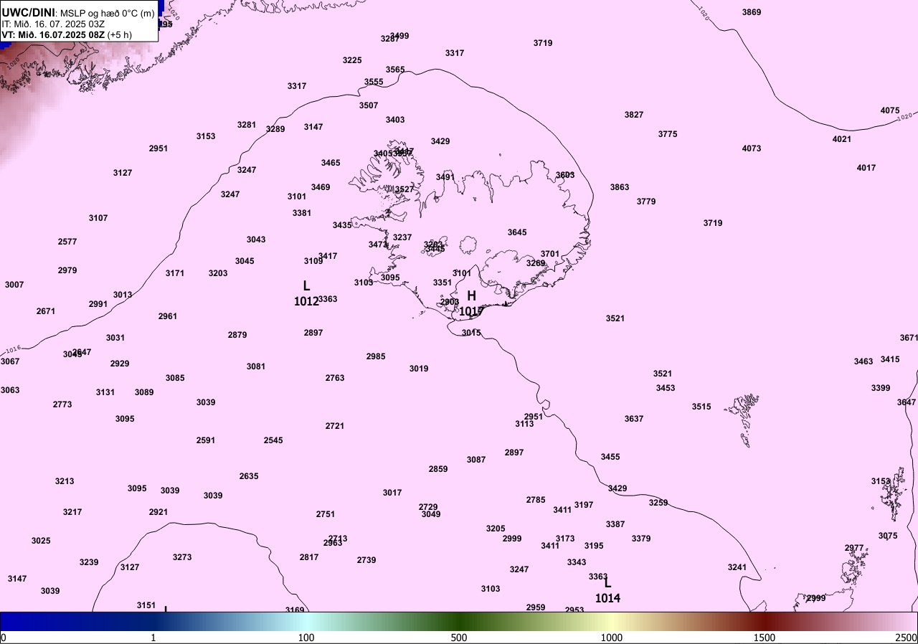
Task: Click the value 3645 over Iceland
Action: pos(517,232)
